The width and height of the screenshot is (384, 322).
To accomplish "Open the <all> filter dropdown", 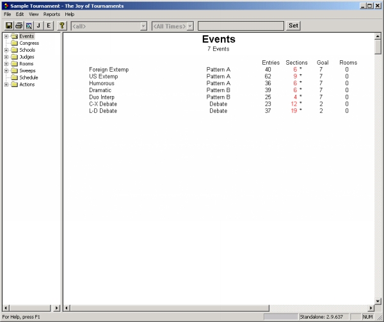I will coord(143,26).
